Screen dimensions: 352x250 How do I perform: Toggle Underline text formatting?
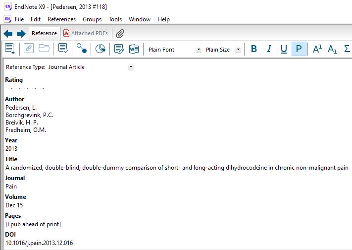point(284,49)
